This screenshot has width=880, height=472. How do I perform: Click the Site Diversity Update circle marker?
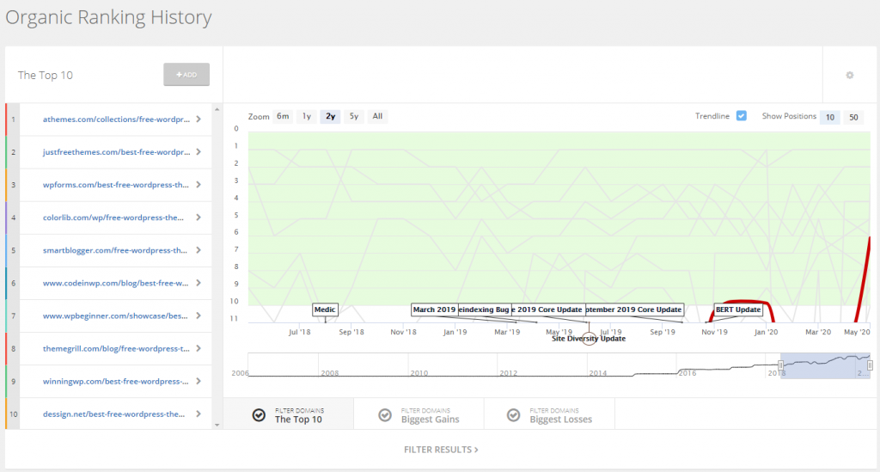point(588,338)
